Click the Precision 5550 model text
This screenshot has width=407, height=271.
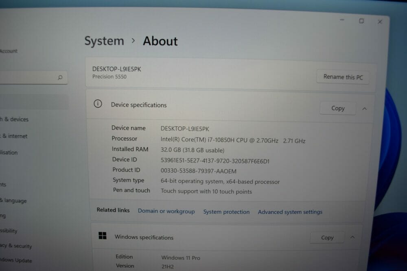[x=109, y=77]
